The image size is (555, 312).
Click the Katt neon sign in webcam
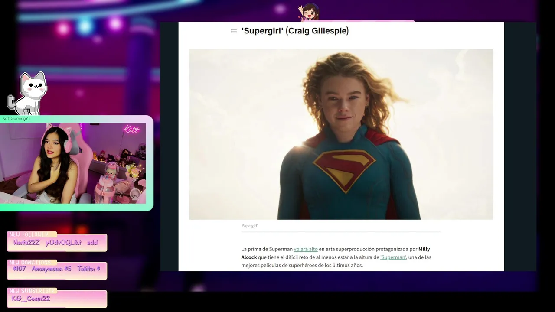pos(131,129)
